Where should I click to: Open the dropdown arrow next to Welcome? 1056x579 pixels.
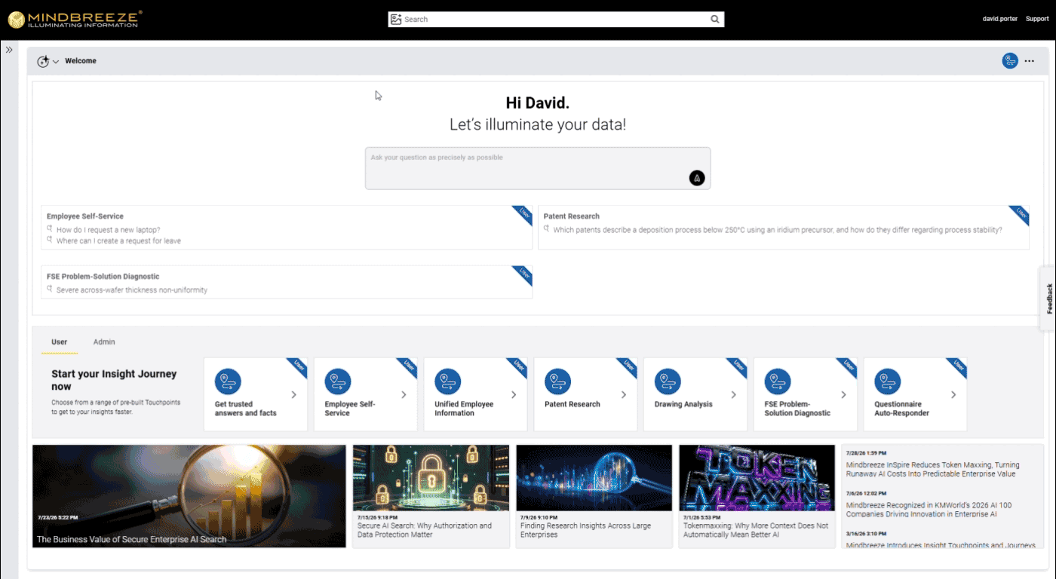tap(56, 62)
